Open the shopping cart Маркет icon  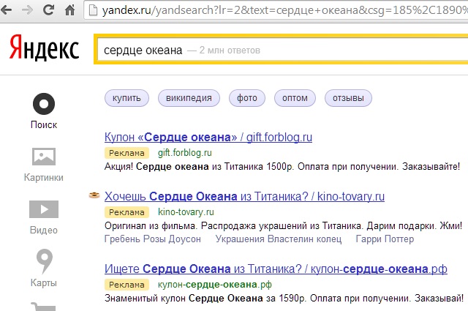click(44, 307)
